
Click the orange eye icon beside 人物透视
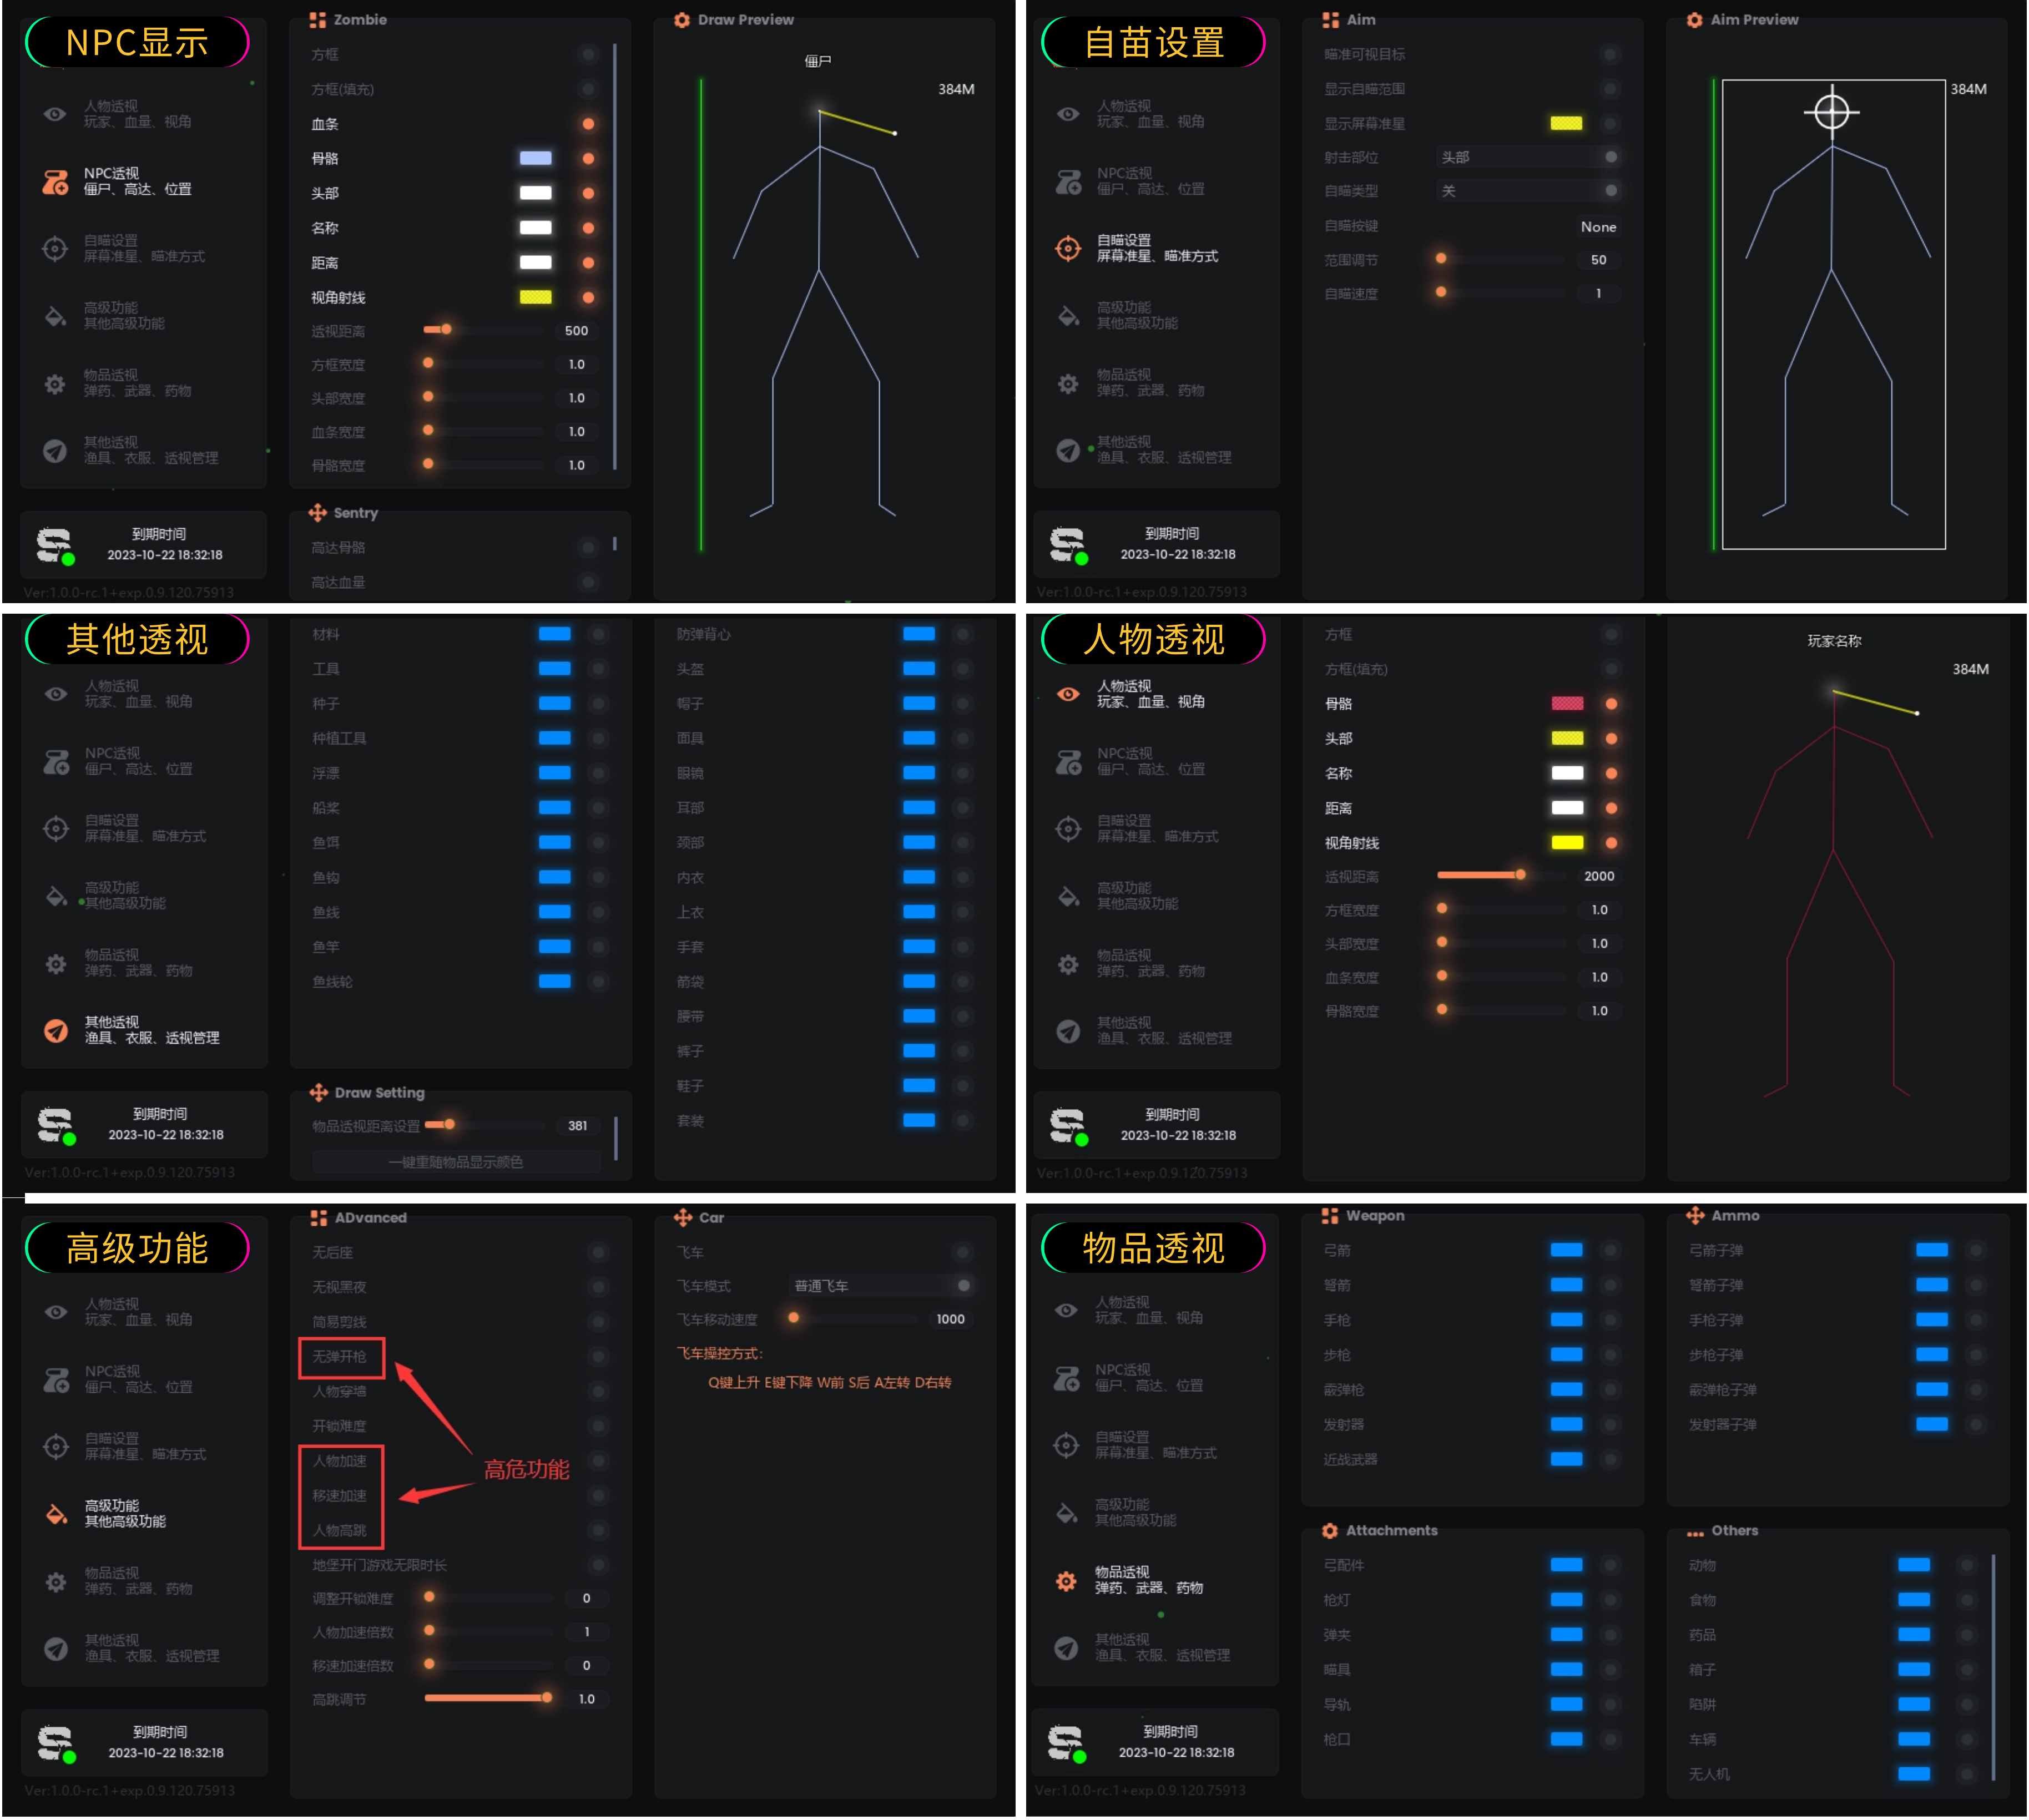[x=1068, y=694]
